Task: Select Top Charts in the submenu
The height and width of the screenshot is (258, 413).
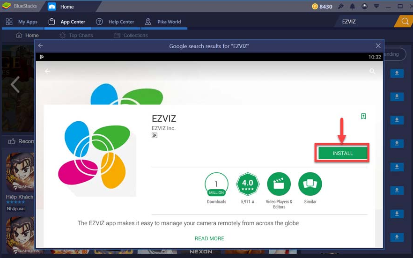Action: (76, 35)
